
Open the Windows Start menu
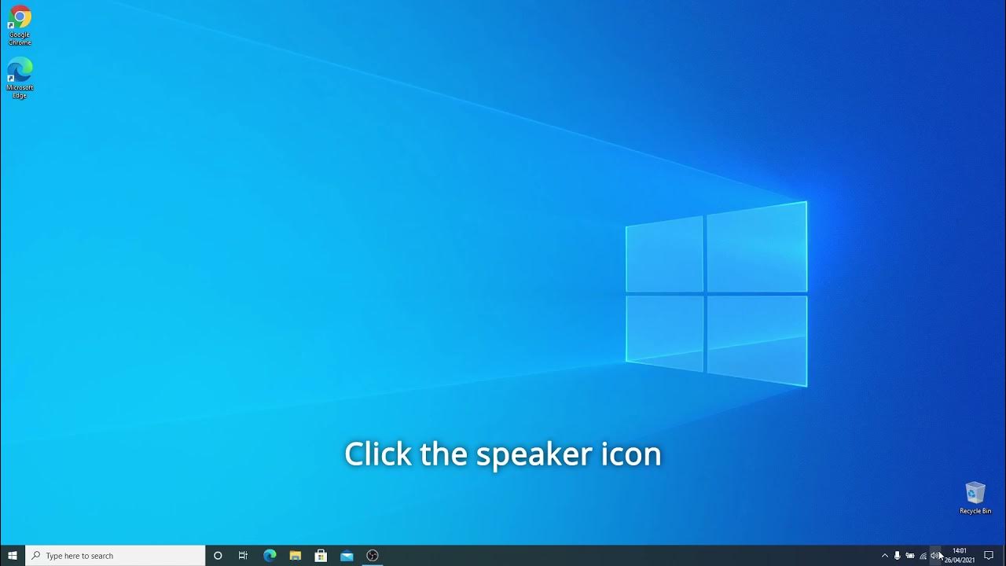click(x=13, y=556)
